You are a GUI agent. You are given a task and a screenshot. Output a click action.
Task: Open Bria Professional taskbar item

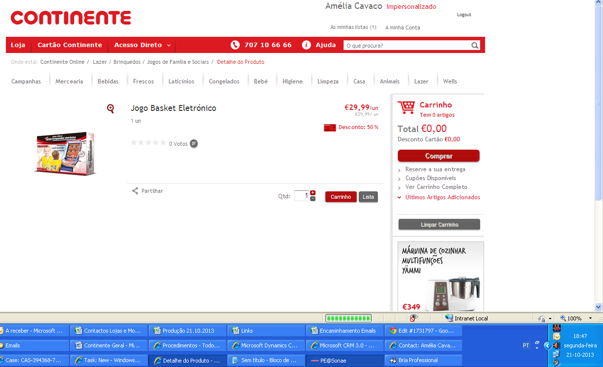pos(423,360)
